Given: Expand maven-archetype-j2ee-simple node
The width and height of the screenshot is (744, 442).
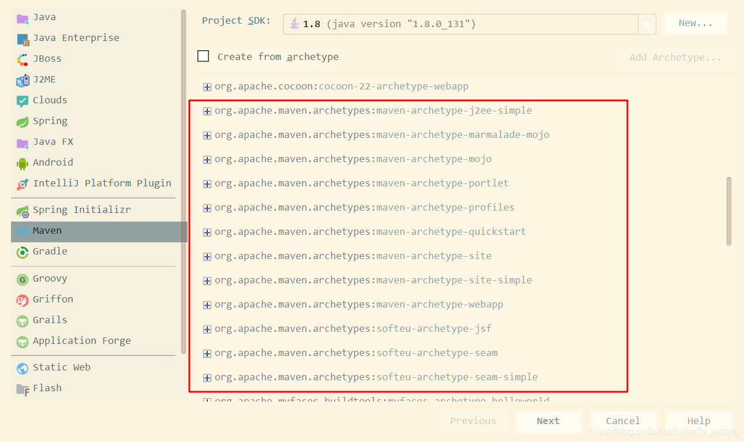Looking at the screenshot, I should pyautogui.click(x=207, y=111).
